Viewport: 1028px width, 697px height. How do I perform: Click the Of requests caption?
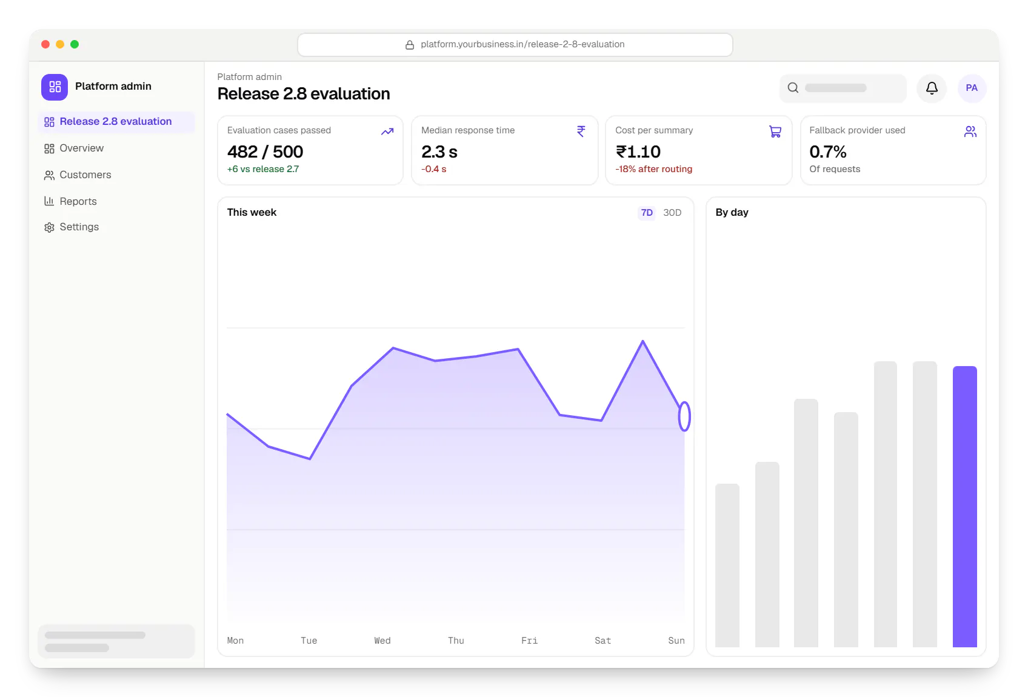(835, 169)
